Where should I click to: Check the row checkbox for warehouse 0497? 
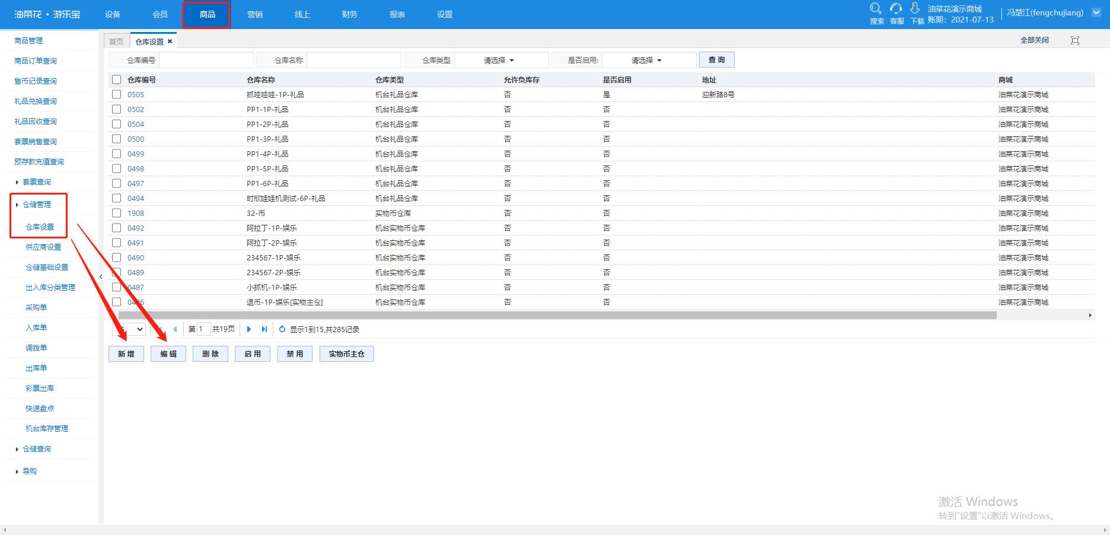point(116,183)
